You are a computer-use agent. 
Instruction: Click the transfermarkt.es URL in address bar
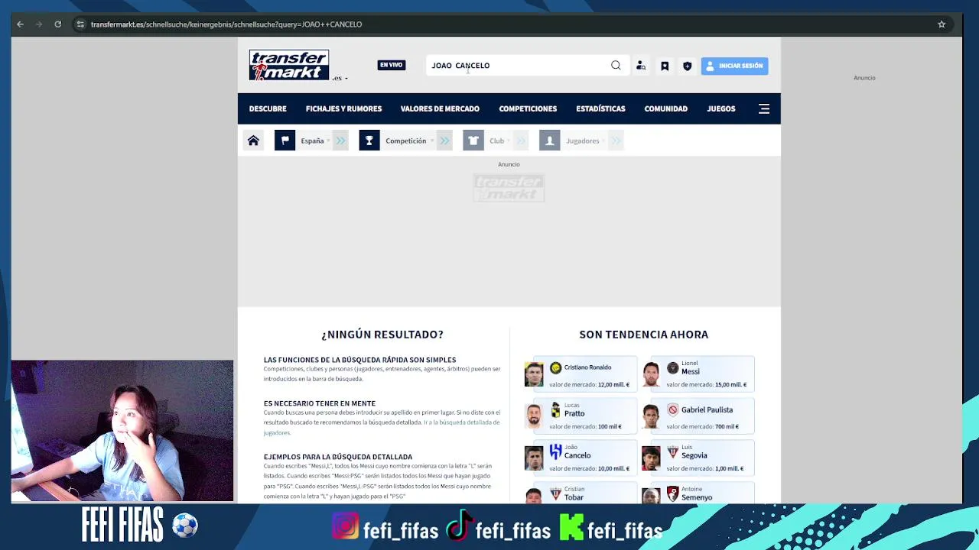pyautogui.click(x=226, y=24)
